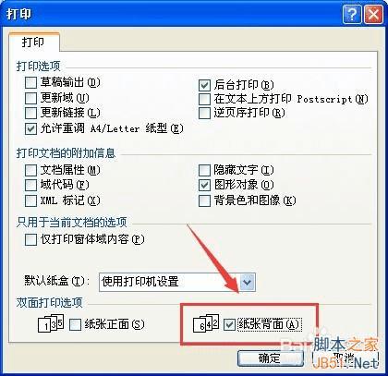Uncheck 允许重调 A4/Letter 纸型
The height and width of the screenshot is (376, 388).
pyautogui.click(x=30, y=128)
